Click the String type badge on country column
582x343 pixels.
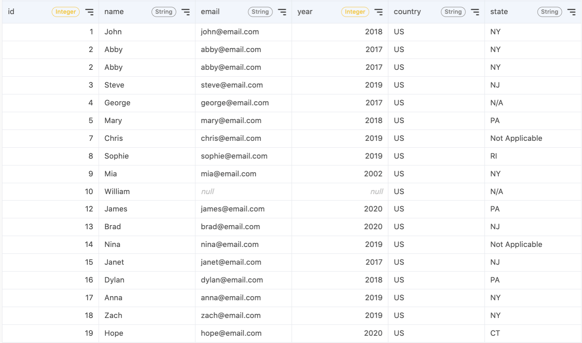point(453,12)
